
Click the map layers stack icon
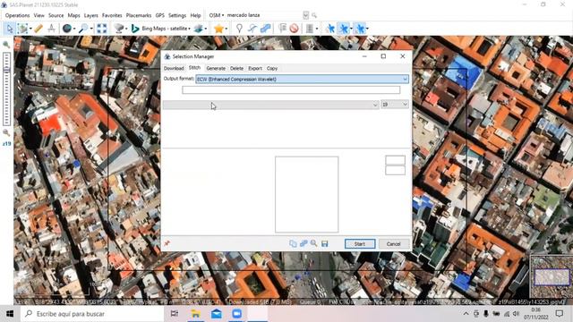pyautogui.click(x=199, y=29)
